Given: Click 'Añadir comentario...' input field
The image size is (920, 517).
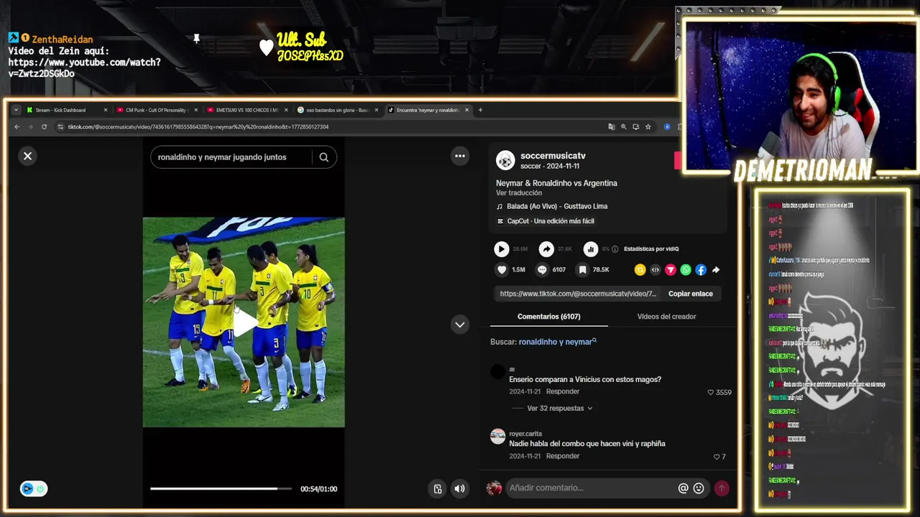Looking at the screenshot, I should pyautogui.click(x=591, y=488).
